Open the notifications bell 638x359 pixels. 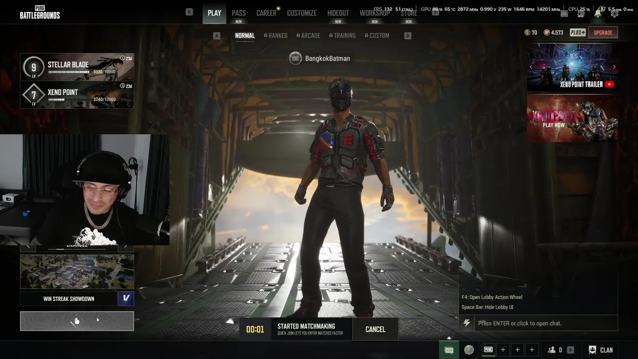pos(598,13)
